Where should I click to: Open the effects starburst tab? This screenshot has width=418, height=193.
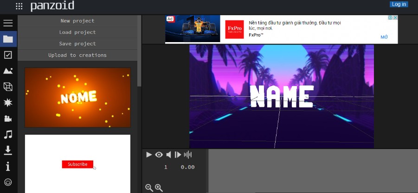[8, 102]
